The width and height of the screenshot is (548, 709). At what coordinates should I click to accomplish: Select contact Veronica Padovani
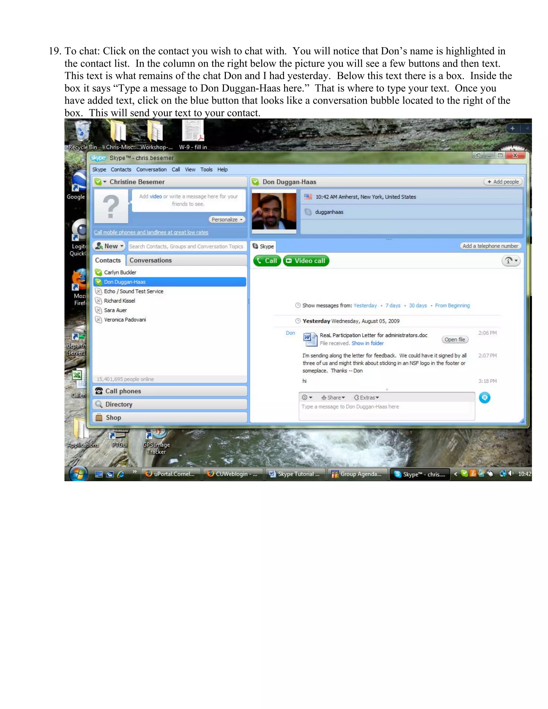169,319
